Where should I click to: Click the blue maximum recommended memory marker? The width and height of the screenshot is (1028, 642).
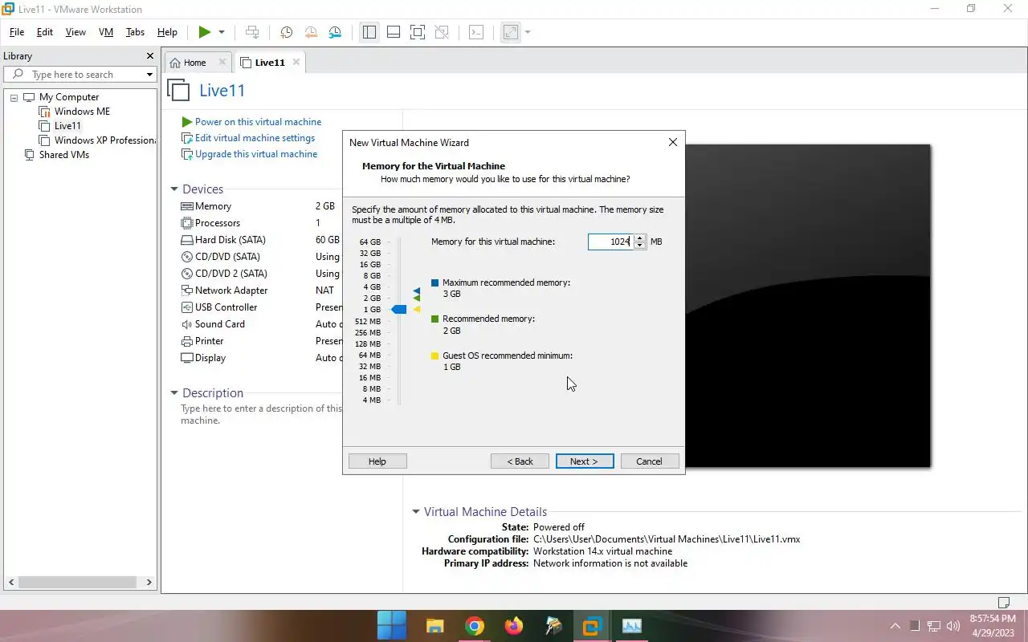417,291
